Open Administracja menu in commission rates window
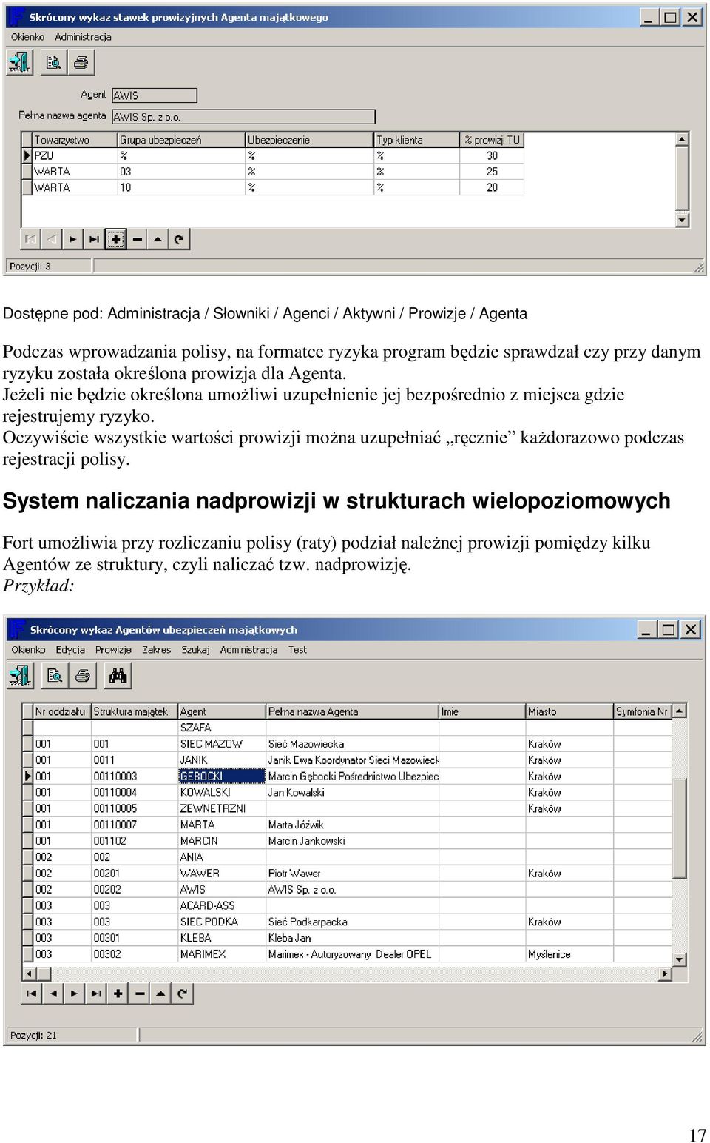Viewport: 710px width, 1143px height. point(83,36)
